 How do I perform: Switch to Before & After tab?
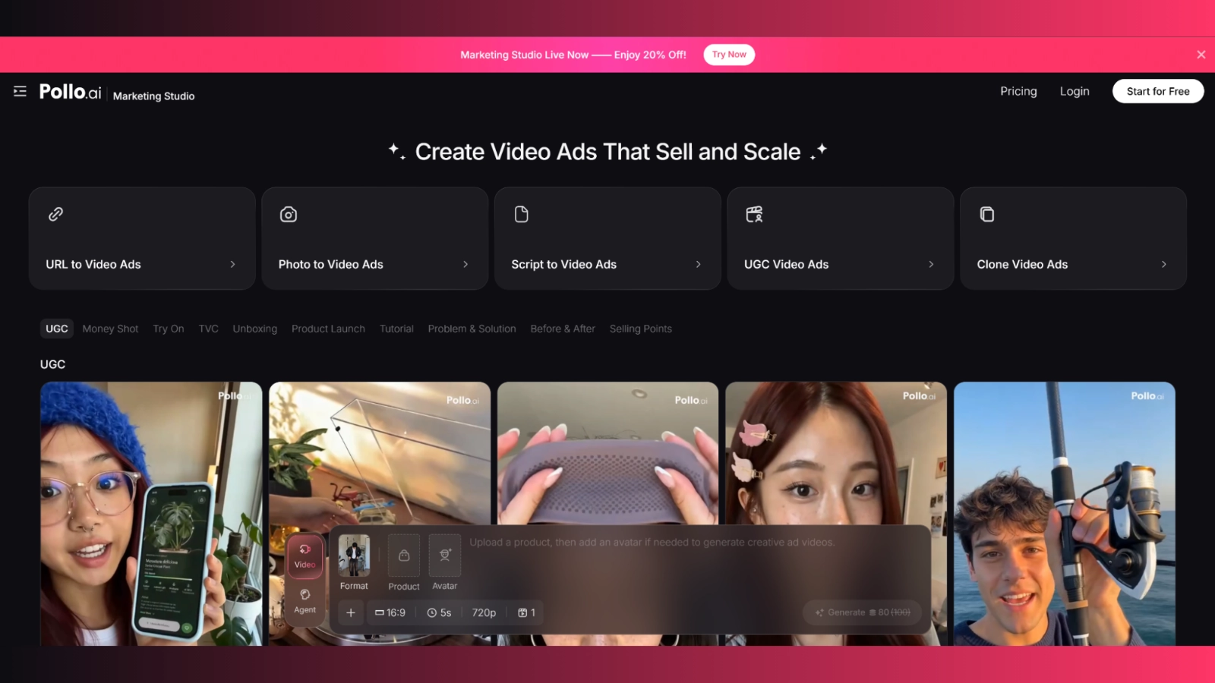[x=563, y=329]
